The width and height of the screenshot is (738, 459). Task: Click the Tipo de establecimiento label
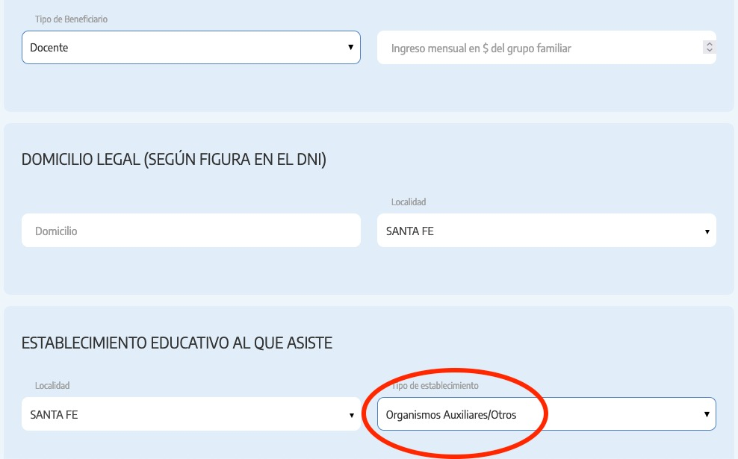coord(435,385)
